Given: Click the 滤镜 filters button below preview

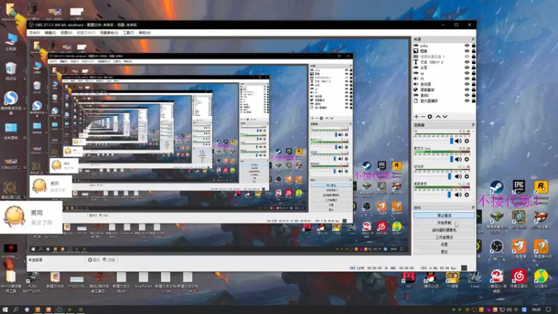Looking at the screenshot, I should (x=109, y=260).
